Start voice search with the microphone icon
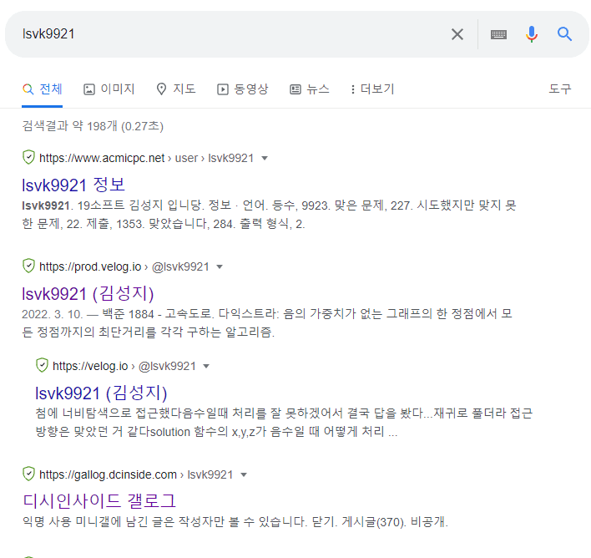The width and height of the screenshot is (591, 558). click(532, 34)
